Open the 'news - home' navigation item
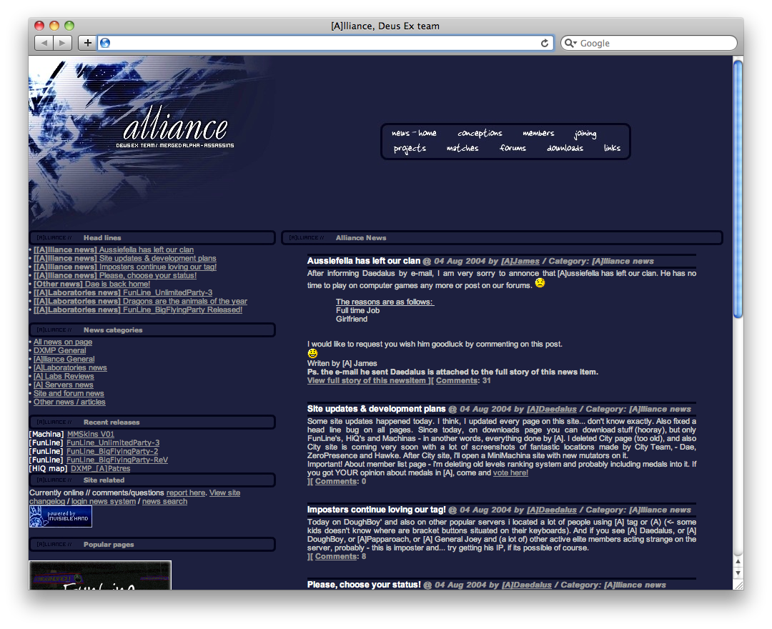This screenshot has width=772, height=629. coord(414,133)
